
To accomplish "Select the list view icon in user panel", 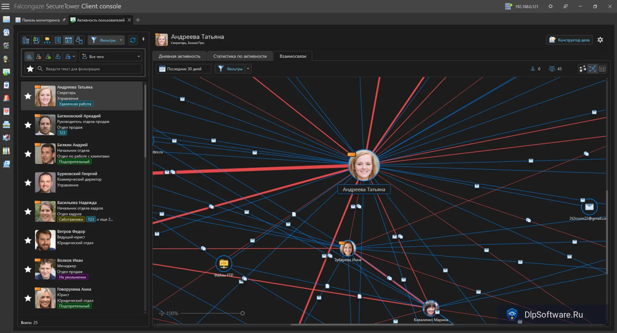I will coord(58,40).
